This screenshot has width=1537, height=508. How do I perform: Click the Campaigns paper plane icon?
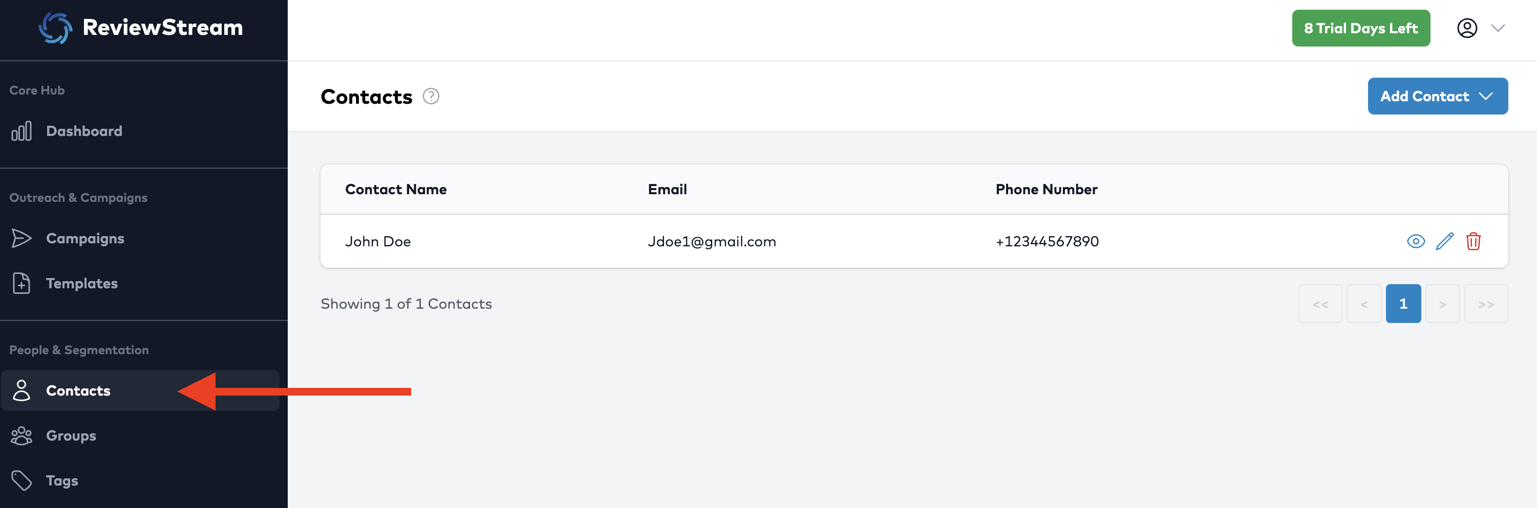tap(22, 238)
